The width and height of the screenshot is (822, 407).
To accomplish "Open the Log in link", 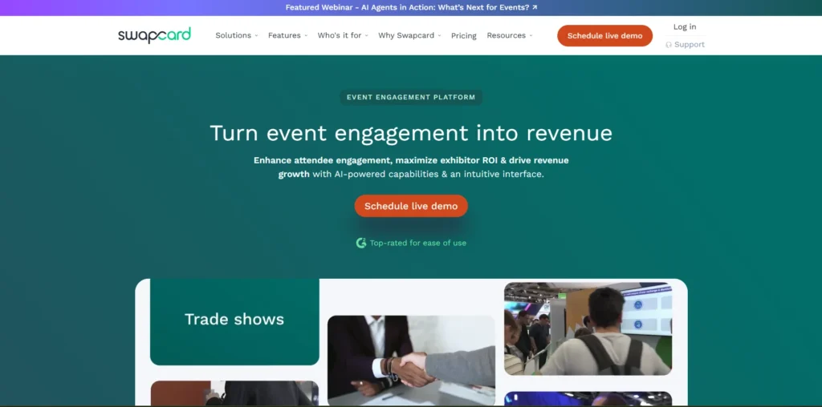I will (x=685, y=26).
